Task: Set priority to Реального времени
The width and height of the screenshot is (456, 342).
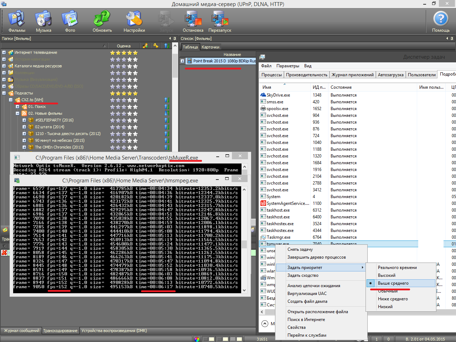Action: 397,268
